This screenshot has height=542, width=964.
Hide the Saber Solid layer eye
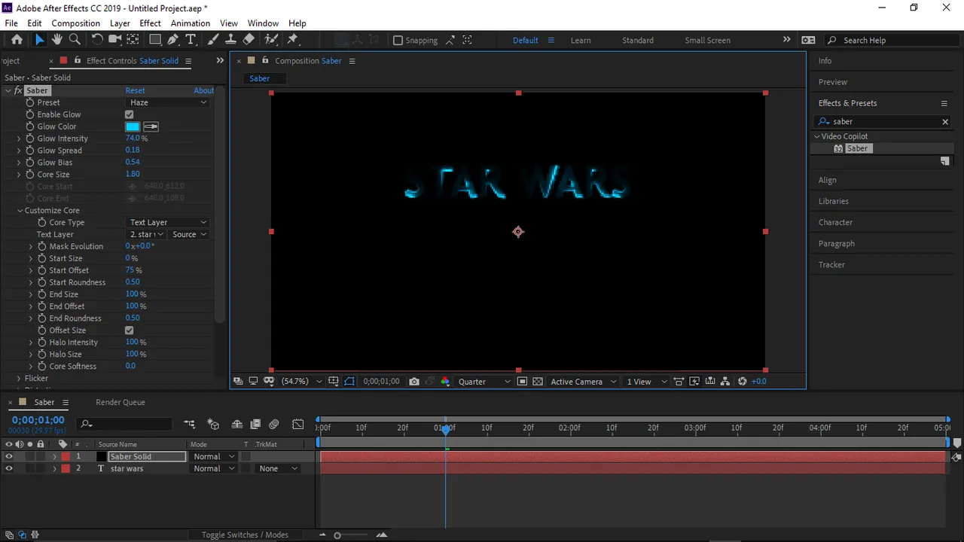point(9,456)
